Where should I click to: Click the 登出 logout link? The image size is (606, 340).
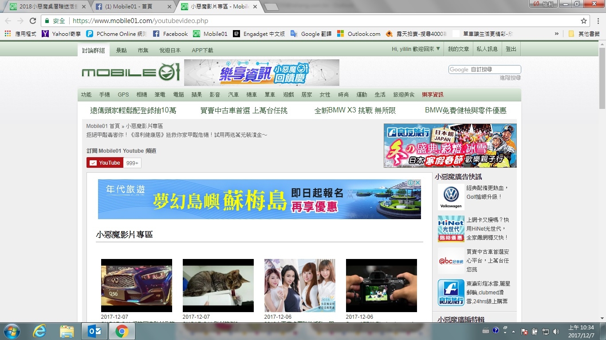tap(511, 49)
